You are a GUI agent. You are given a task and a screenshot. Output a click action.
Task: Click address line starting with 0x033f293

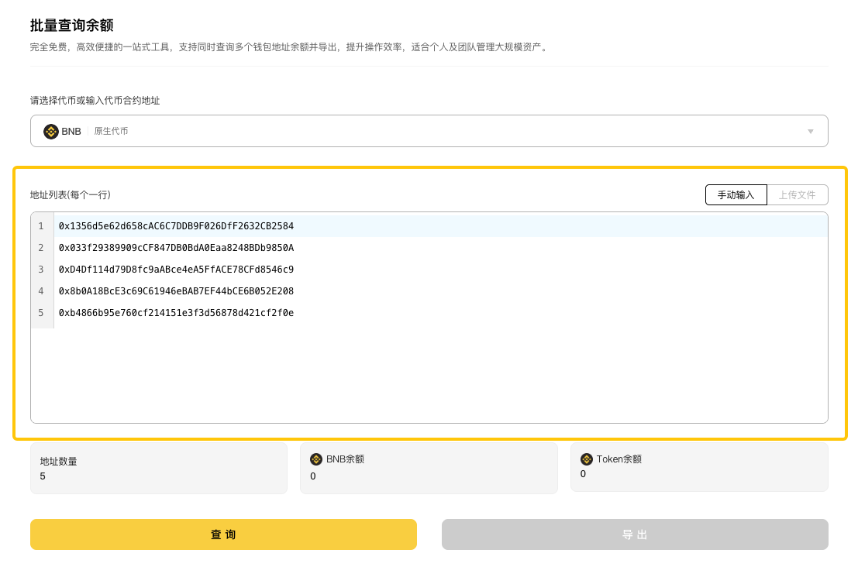click(x=176, y=248)
